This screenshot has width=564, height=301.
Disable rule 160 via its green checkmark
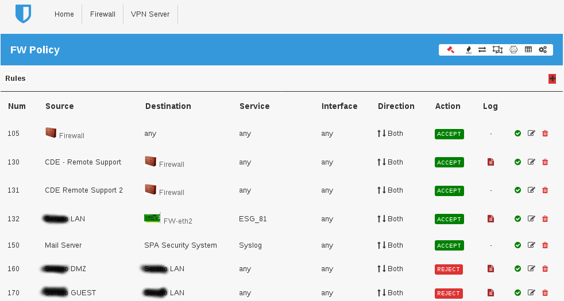point(517,269)
